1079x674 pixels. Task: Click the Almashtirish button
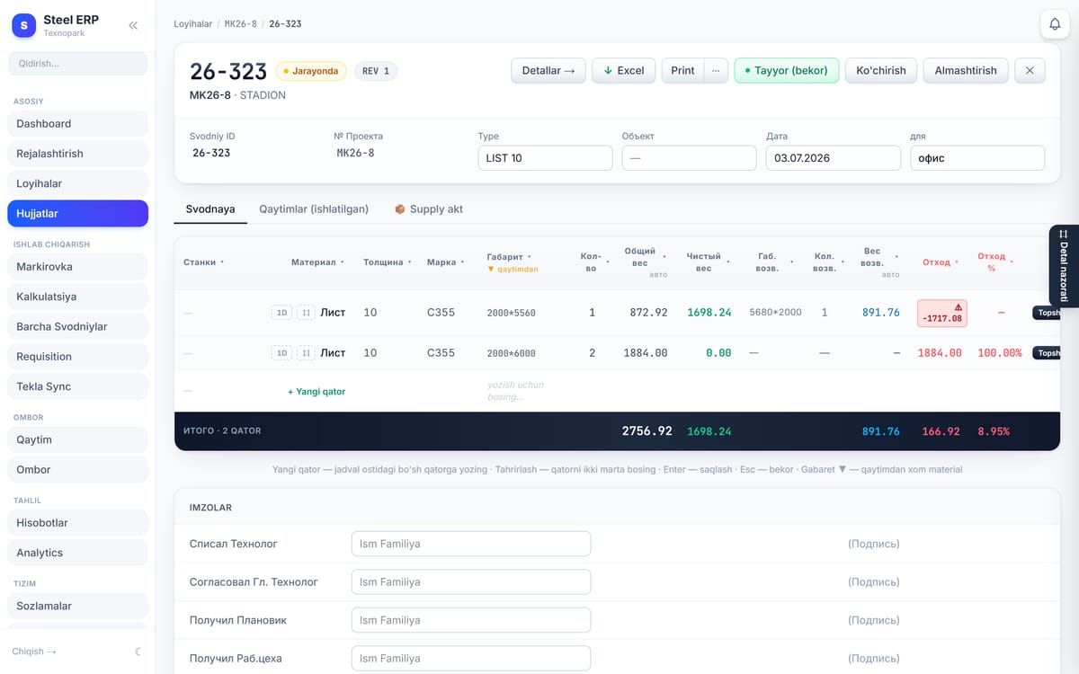[x=966, y=70]
